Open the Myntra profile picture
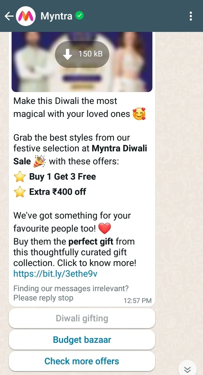203x375 pixels. [25, 16]
